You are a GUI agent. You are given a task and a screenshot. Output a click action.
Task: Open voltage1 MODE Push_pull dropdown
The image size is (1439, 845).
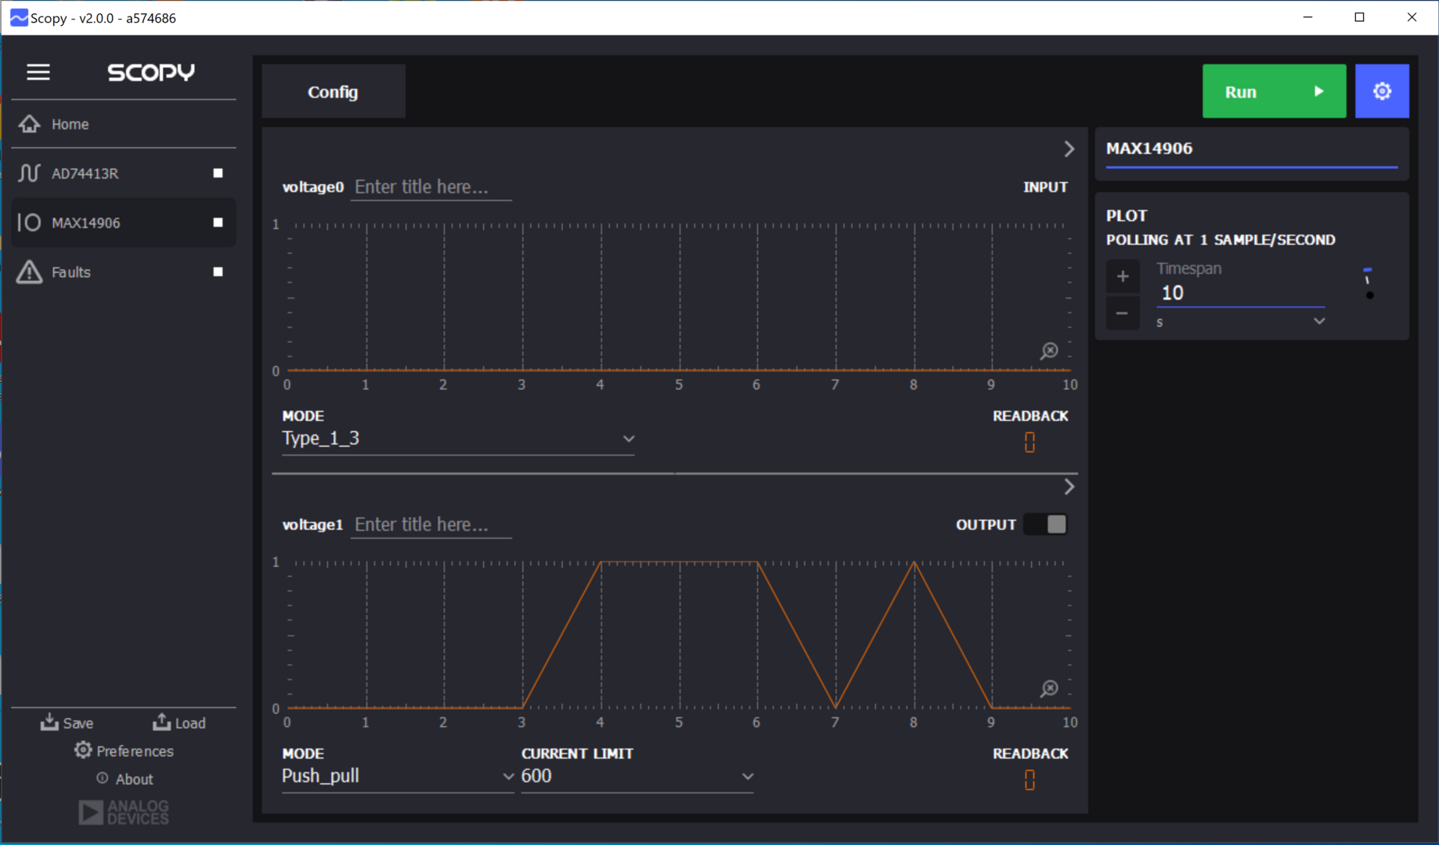click(398, 776)
